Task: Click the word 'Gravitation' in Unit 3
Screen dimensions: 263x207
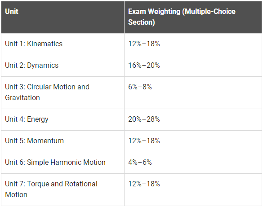Action: pyautogui.click(x=22, y=97)
